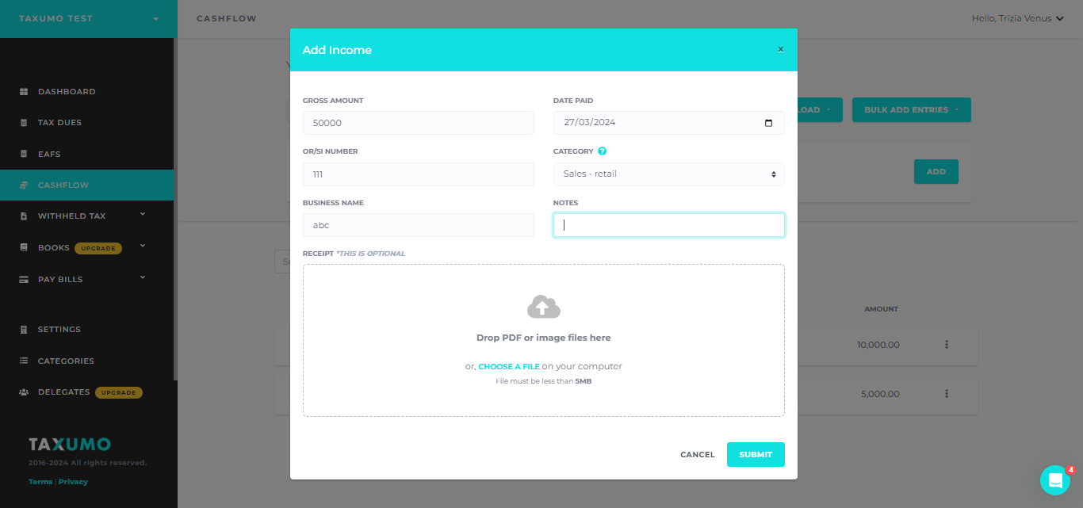The width and height of the screenshot is (1083, 508).
Task: Open the Privacy link in the footer
Action: (x=73, y=482)
